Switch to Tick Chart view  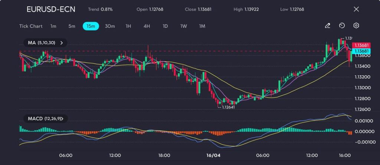[31, 26]
